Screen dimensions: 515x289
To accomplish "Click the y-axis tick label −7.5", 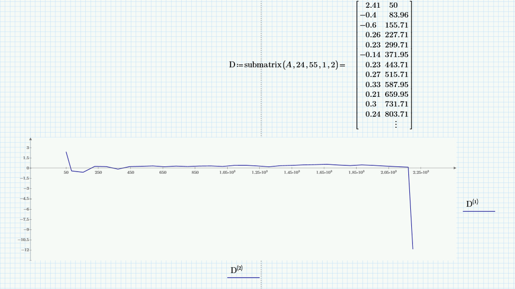I will [25, 219].
